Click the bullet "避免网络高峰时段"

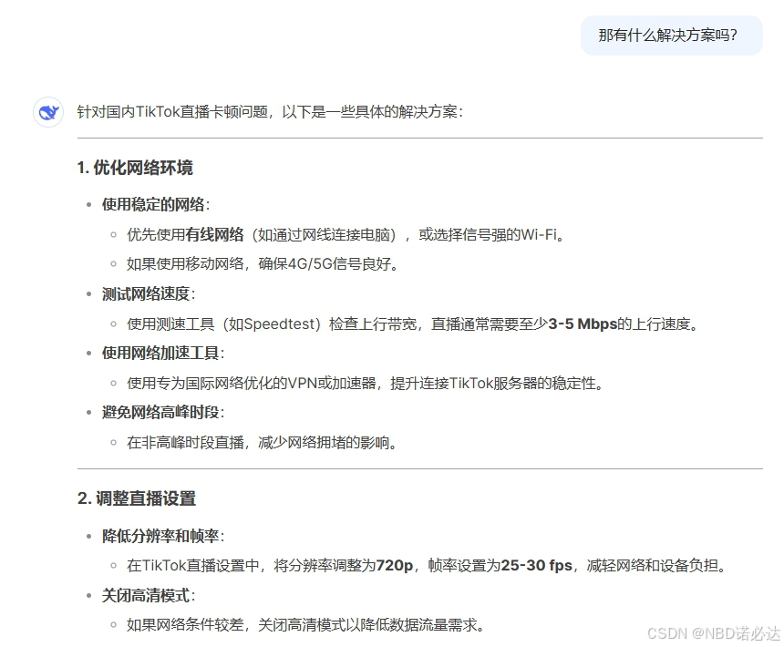(163, 413)
